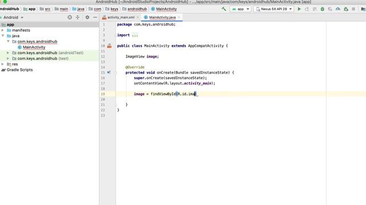
Task: Click the class icon beside MainActivity in tree
Action: pyautogui.click(x=19, y=47)
